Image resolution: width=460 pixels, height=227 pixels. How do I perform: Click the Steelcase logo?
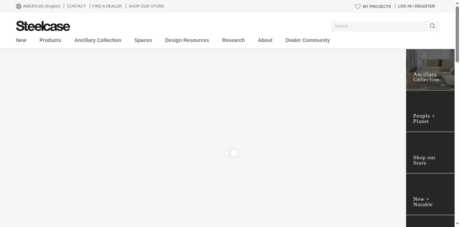tap(43, 26)
